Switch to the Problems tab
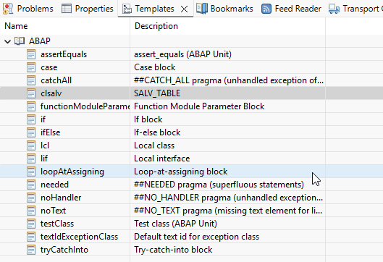 (x=28, y=9)
